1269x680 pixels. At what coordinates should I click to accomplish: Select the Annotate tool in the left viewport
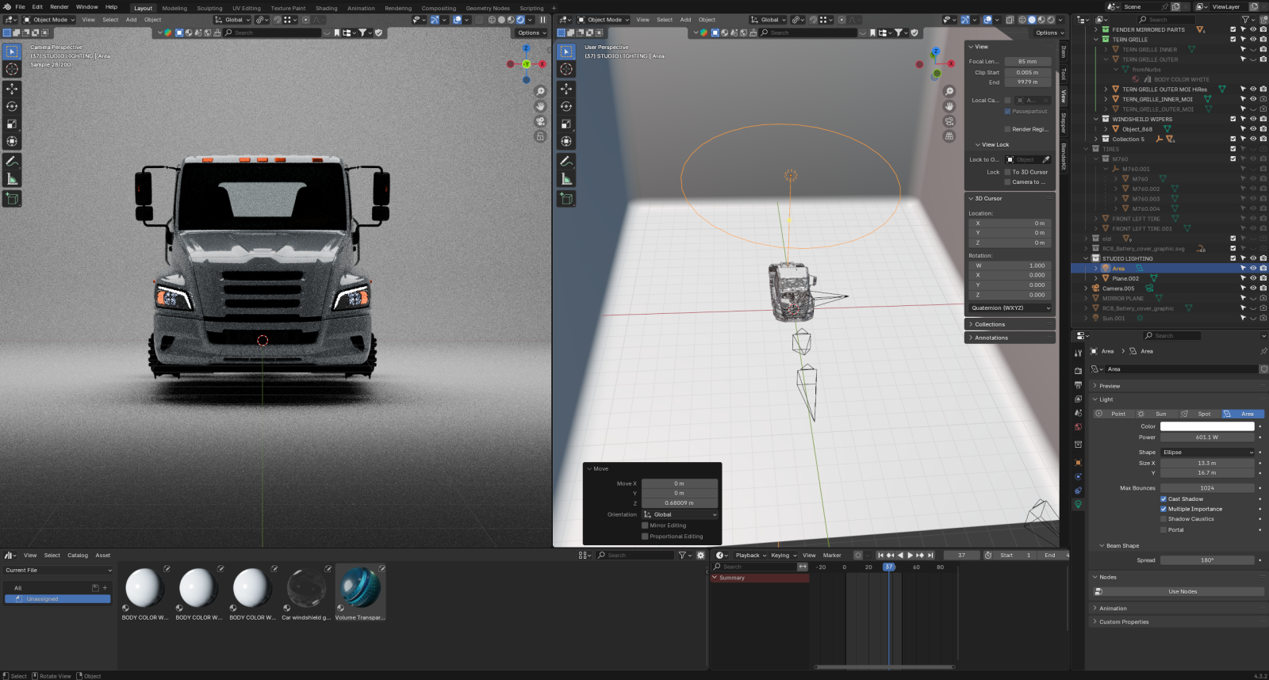(12, 162)
